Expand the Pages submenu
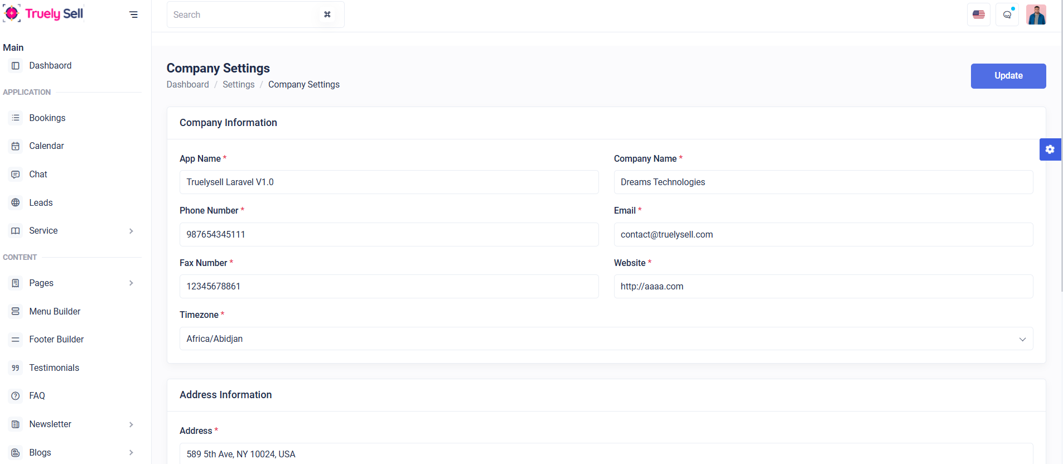Image resolution: width=1063 pixels, height=464 pixels. pyautogui.click(x=131, y=283)
